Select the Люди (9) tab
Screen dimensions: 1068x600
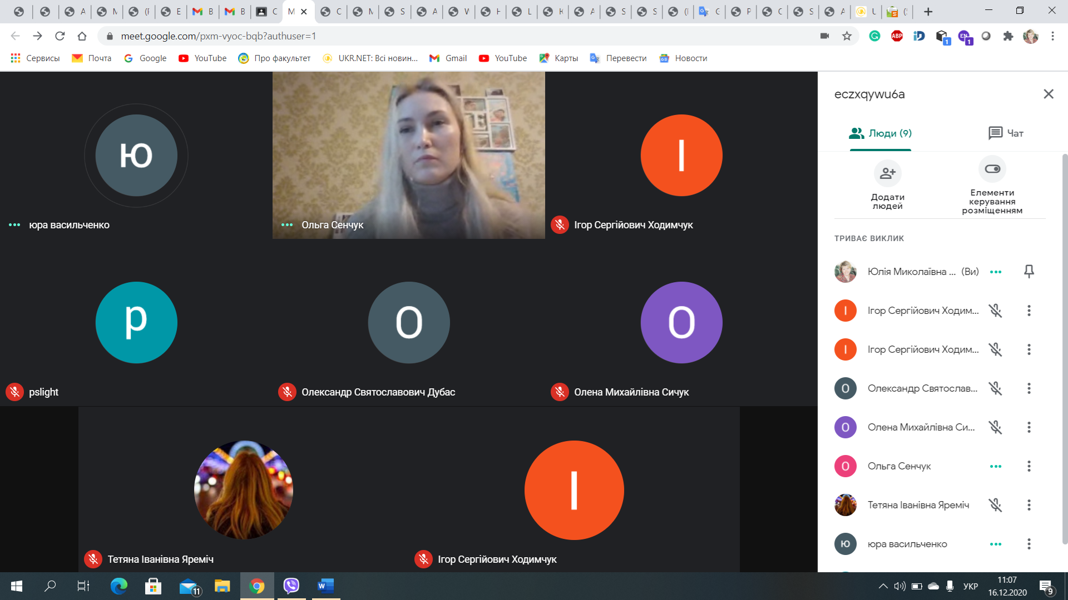click(x=880, y=133)
